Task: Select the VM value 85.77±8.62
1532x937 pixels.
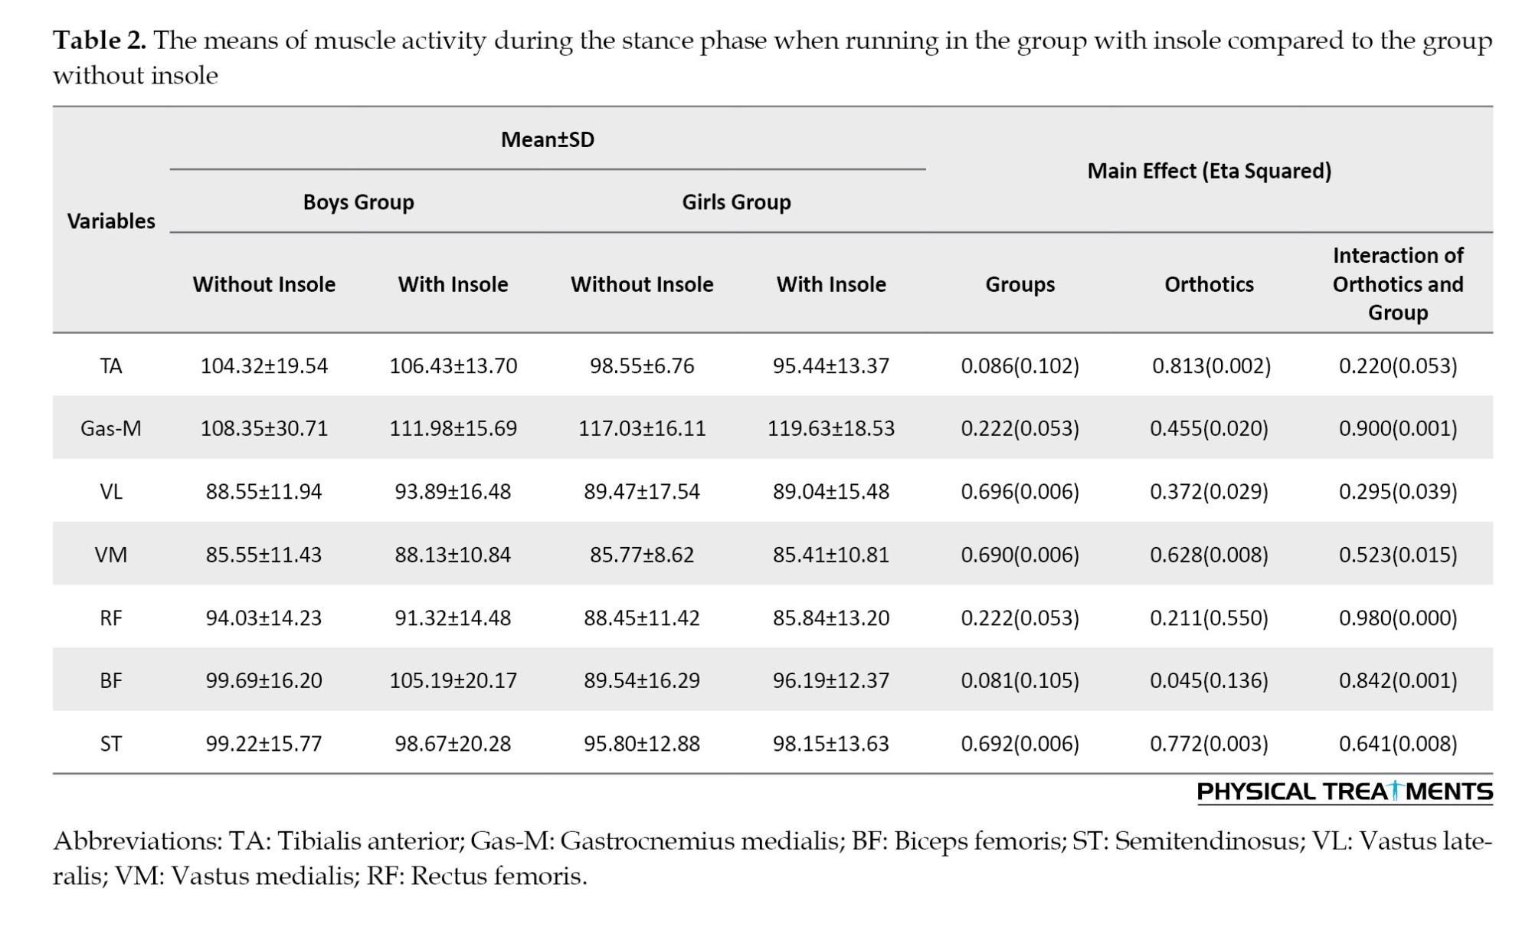Action: (x=642, y=555)
